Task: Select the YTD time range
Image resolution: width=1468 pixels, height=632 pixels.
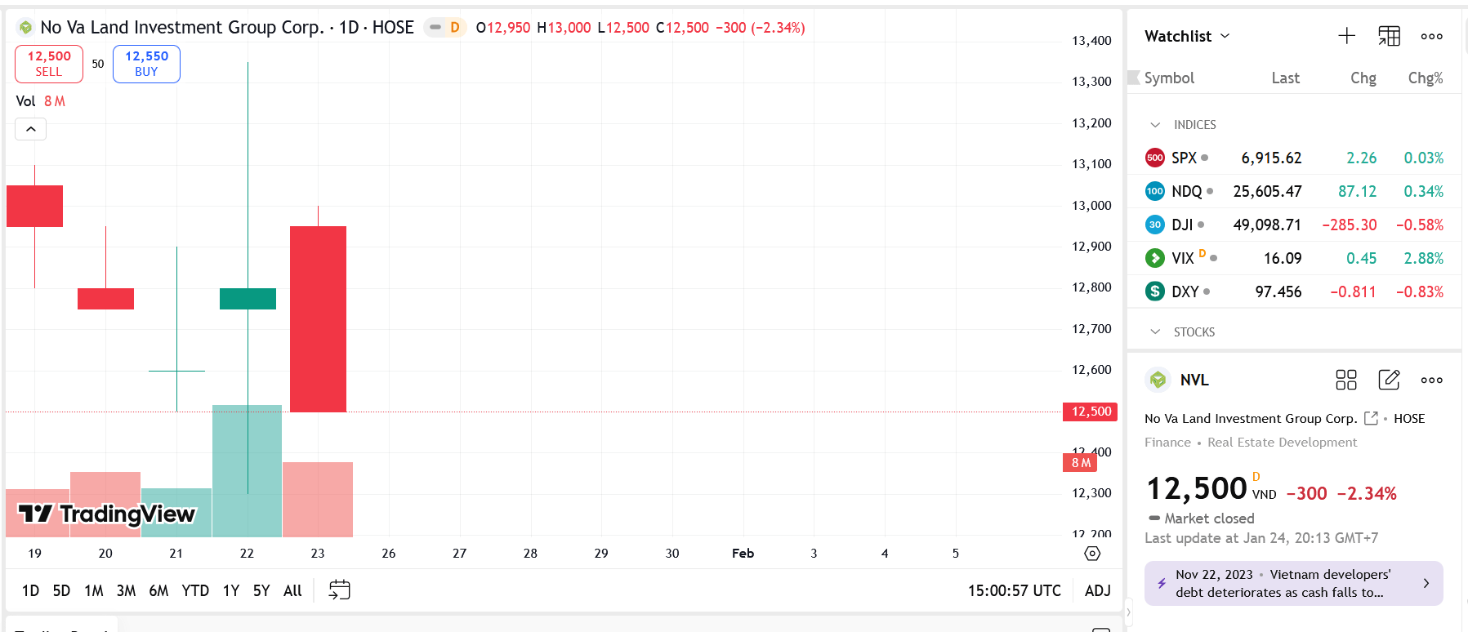Action: click(195, 590)
